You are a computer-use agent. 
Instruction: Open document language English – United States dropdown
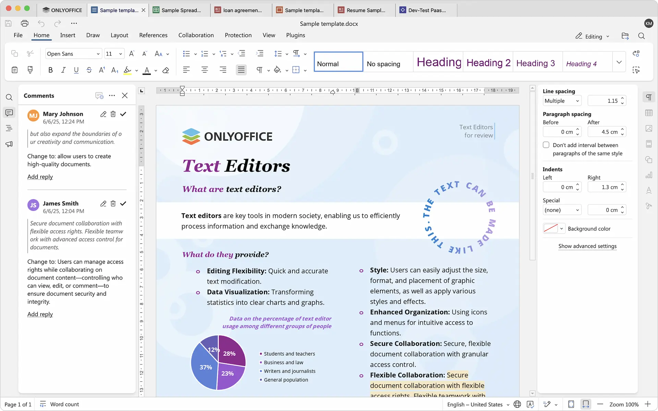coord(478,404)
